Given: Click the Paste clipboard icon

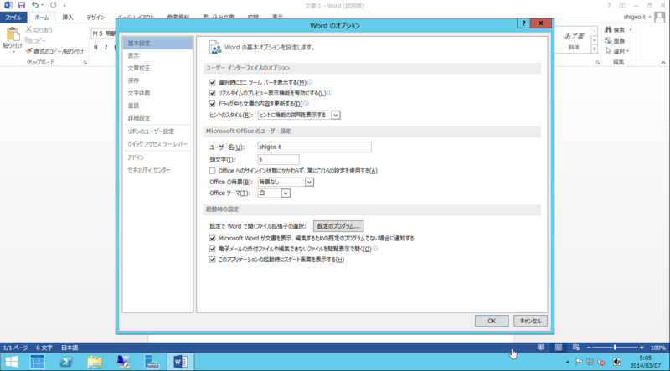Looking at the screenshot, I should pos(13,34).
